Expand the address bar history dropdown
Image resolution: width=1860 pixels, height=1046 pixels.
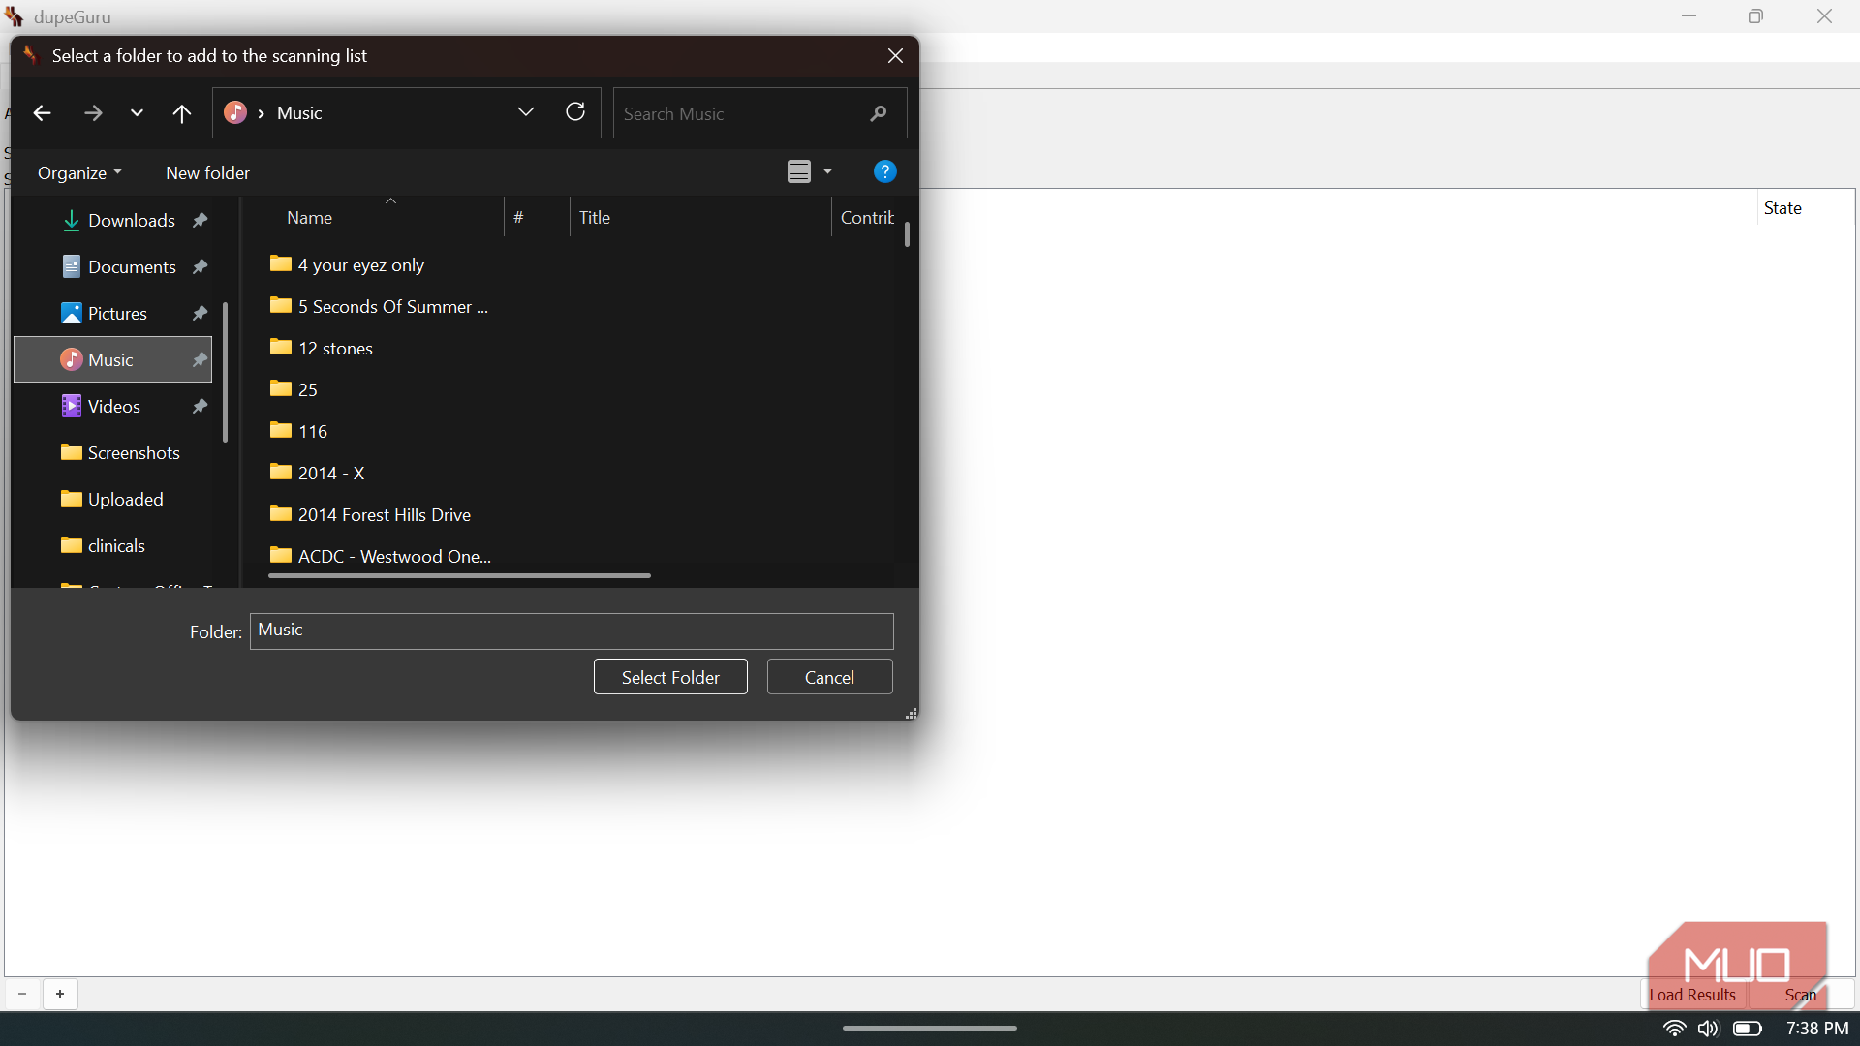(526, 112)
